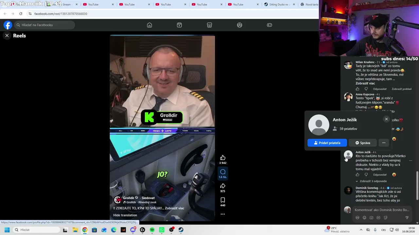Reply to Milan Krudenc's comment

coord(380,89)
